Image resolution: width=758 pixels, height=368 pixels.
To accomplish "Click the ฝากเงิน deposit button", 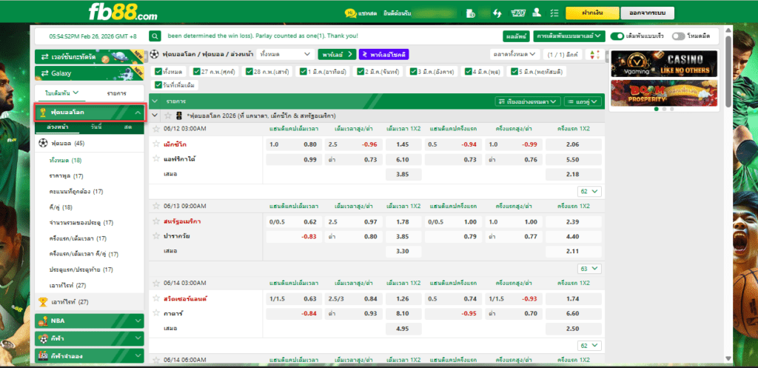I will coord(592,13).
